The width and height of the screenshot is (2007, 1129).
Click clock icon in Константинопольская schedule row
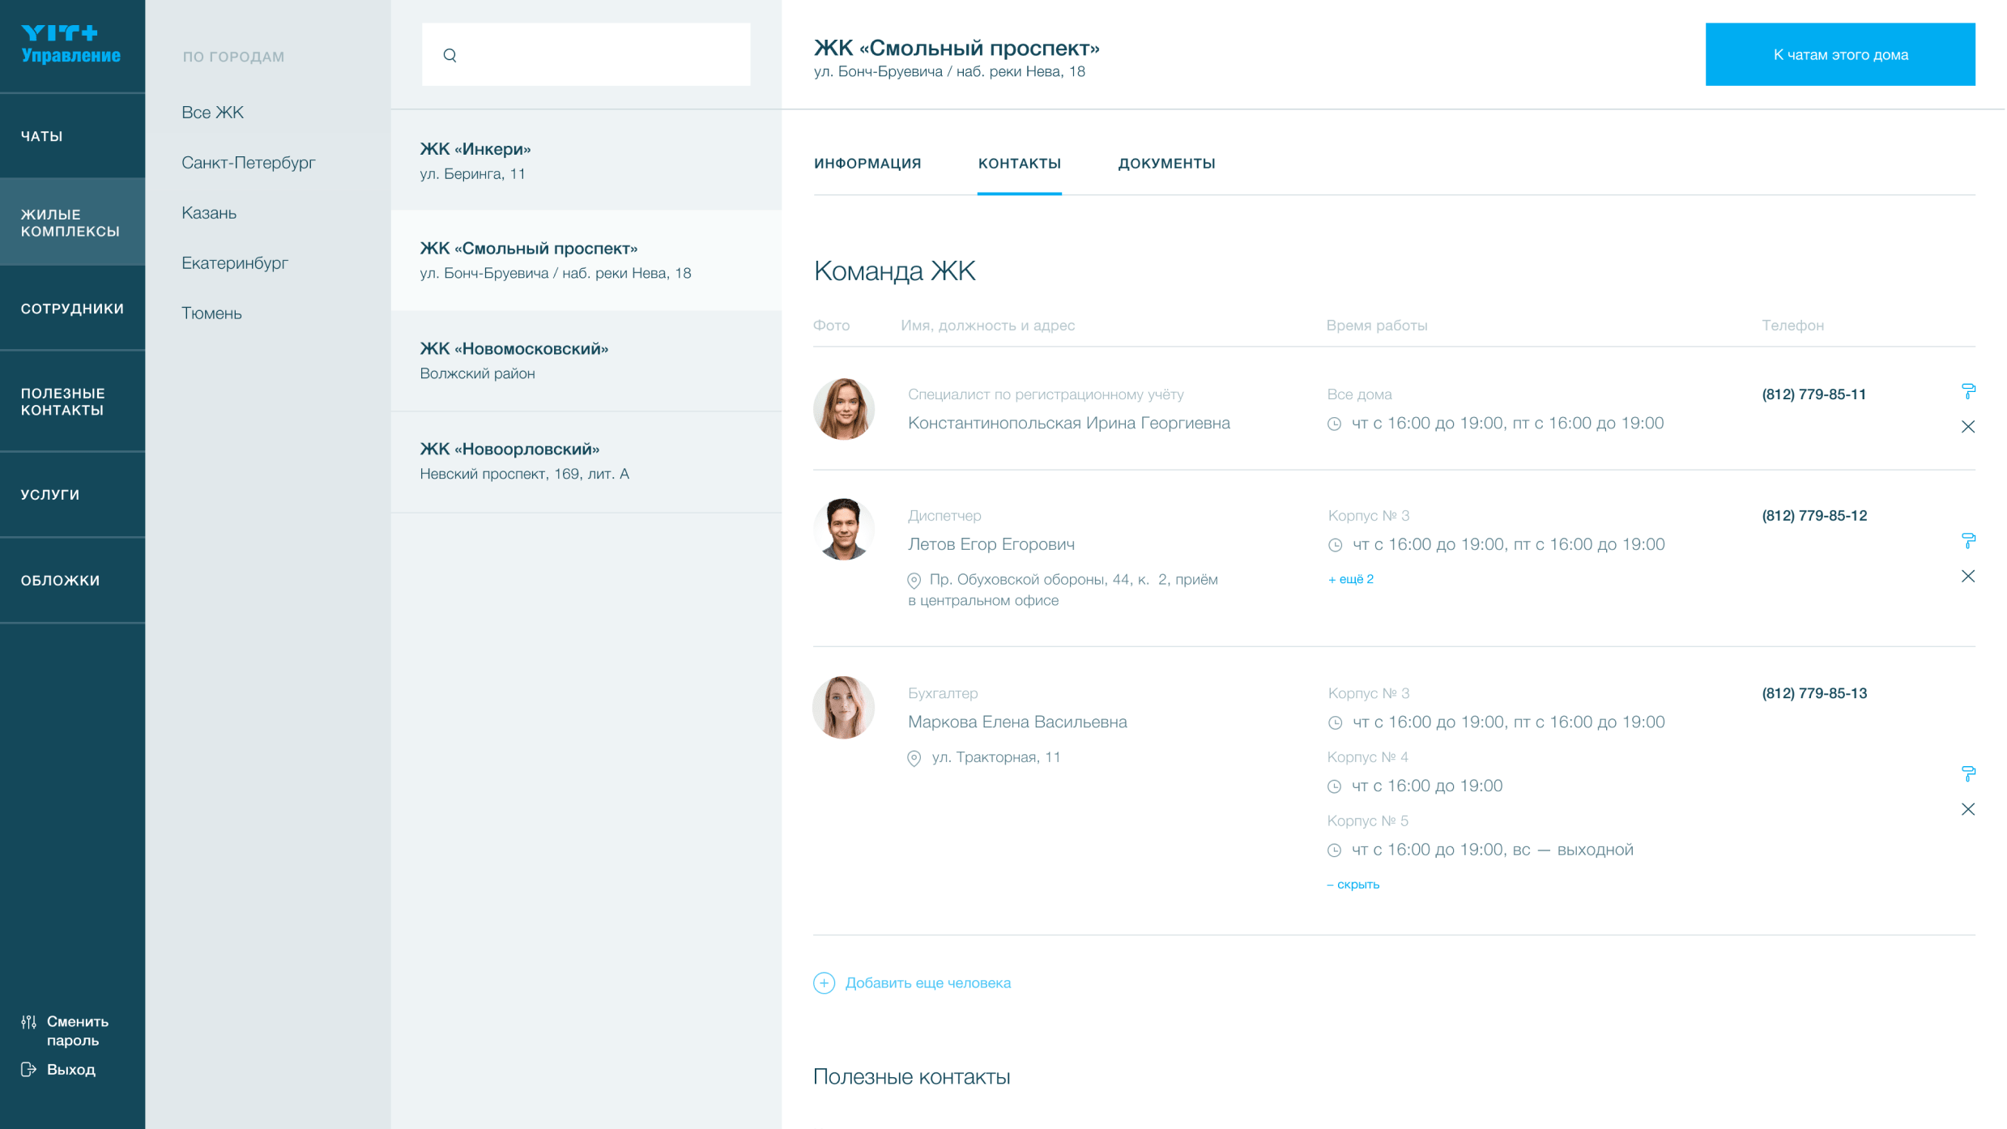tap(1334, 424)
